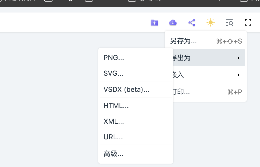The height and width of the screenshot is (167, 260).
Task: Click the cloud download icon
Action: point(173,23)
